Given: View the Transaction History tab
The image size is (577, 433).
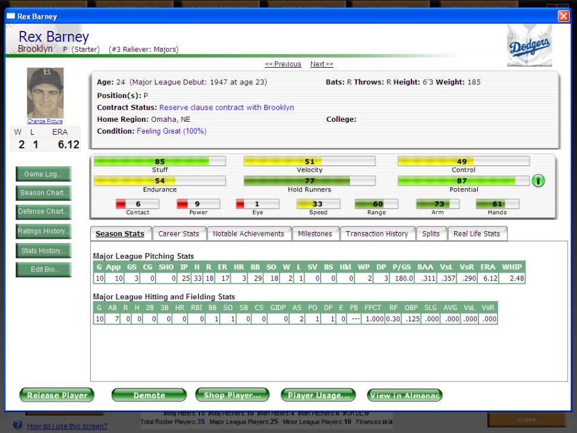Looking at the screenshot, I should [377, 234].
